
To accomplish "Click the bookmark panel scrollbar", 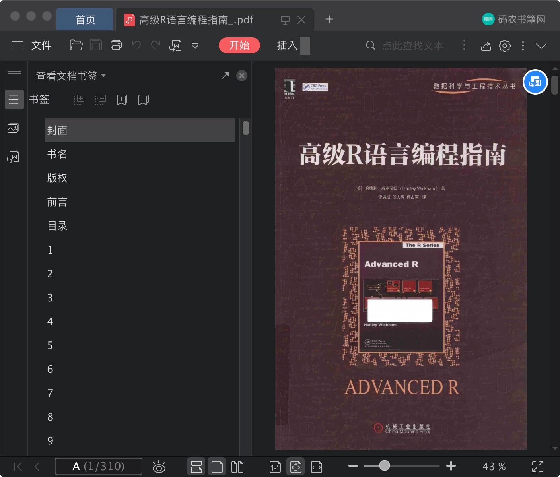I will (x=246, y=128).
